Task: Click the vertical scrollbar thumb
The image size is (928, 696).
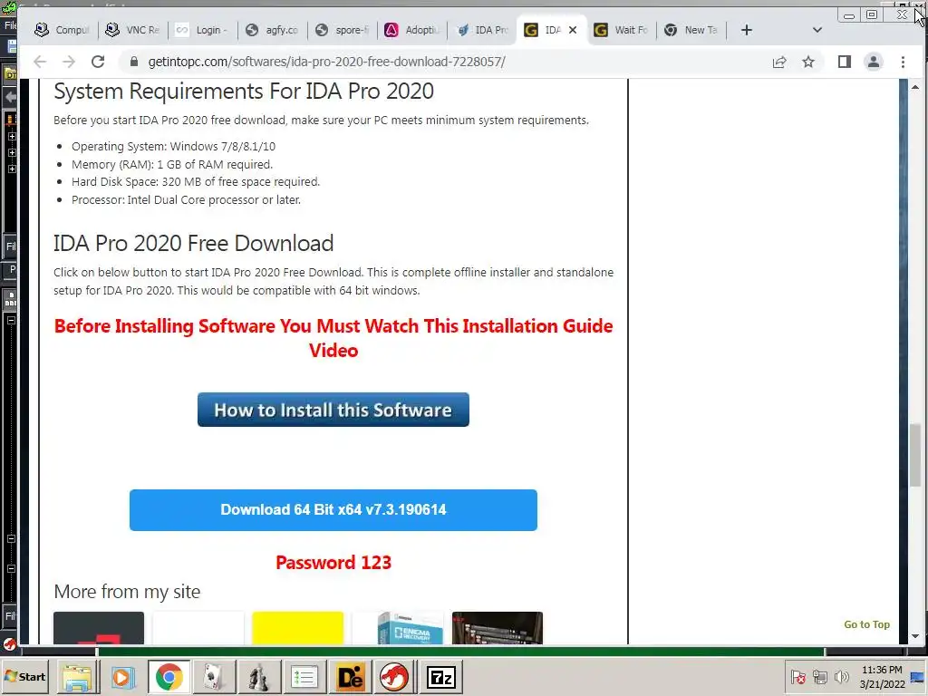Action: 915,454
